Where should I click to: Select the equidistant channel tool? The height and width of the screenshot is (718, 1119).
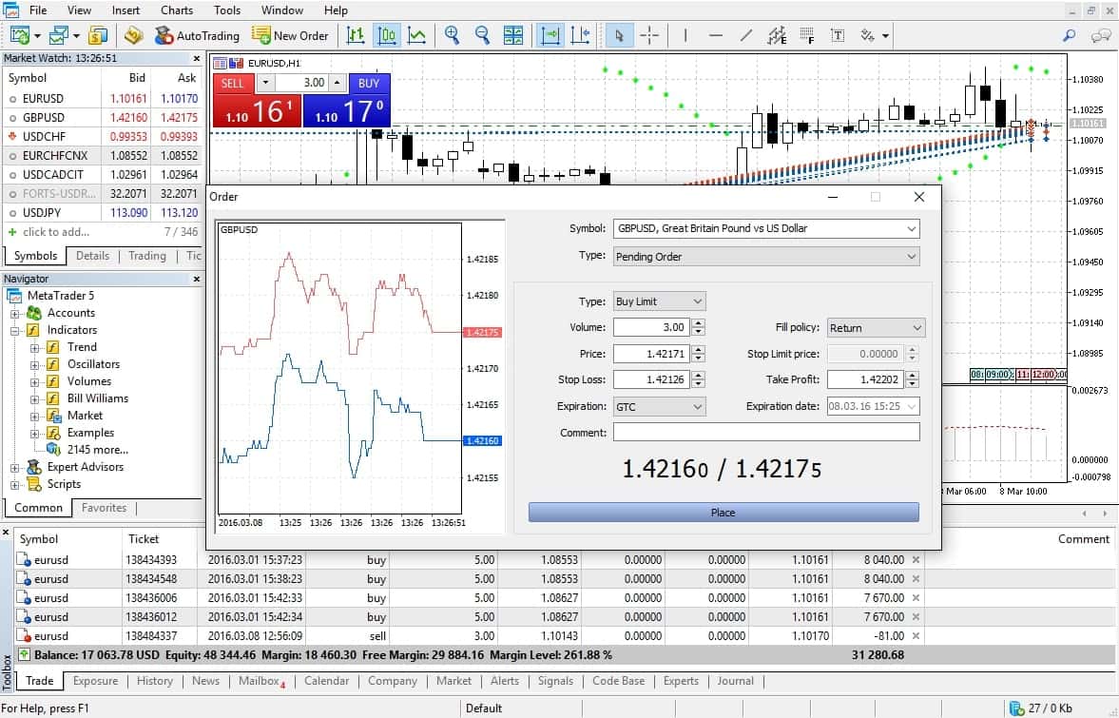pyautogui.click(x=777, y=35)
